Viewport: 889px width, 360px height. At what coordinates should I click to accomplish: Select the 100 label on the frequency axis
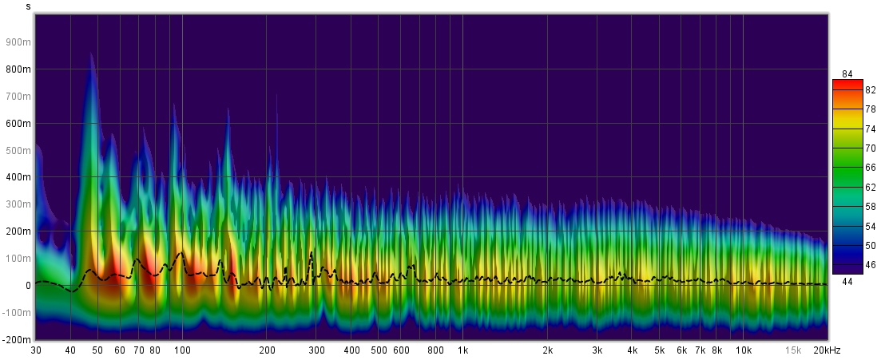(x=182, y=350)
